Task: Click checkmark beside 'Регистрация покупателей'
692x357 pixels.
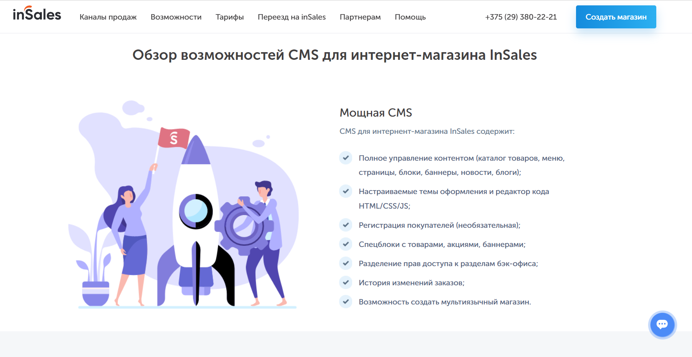Action: 346,225
